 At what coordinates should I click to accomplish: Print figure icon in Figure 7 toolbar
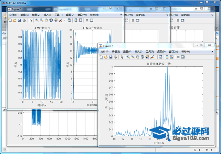click(115, 57)
